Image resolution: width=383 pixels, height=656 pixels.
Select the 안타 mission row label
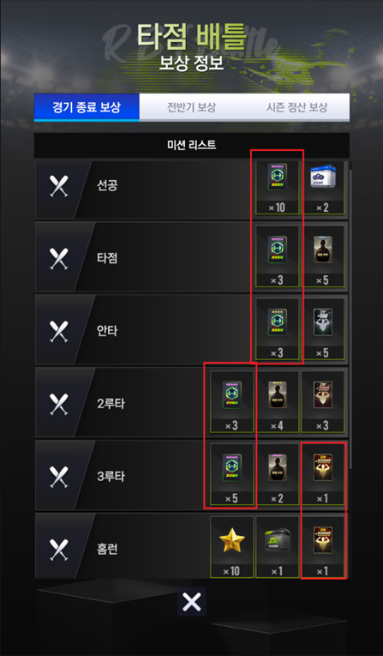pyautogui.click(x=107, y=331)
